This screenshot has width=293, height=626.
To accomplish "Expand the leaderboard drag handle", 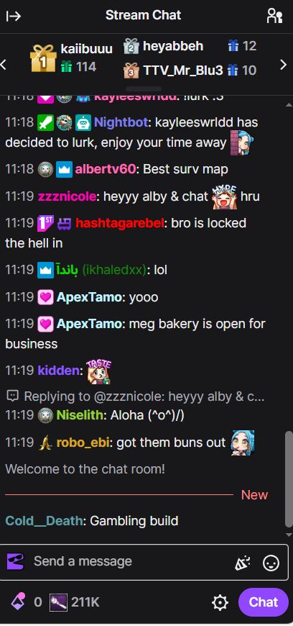I will click(x=144, y=89).
